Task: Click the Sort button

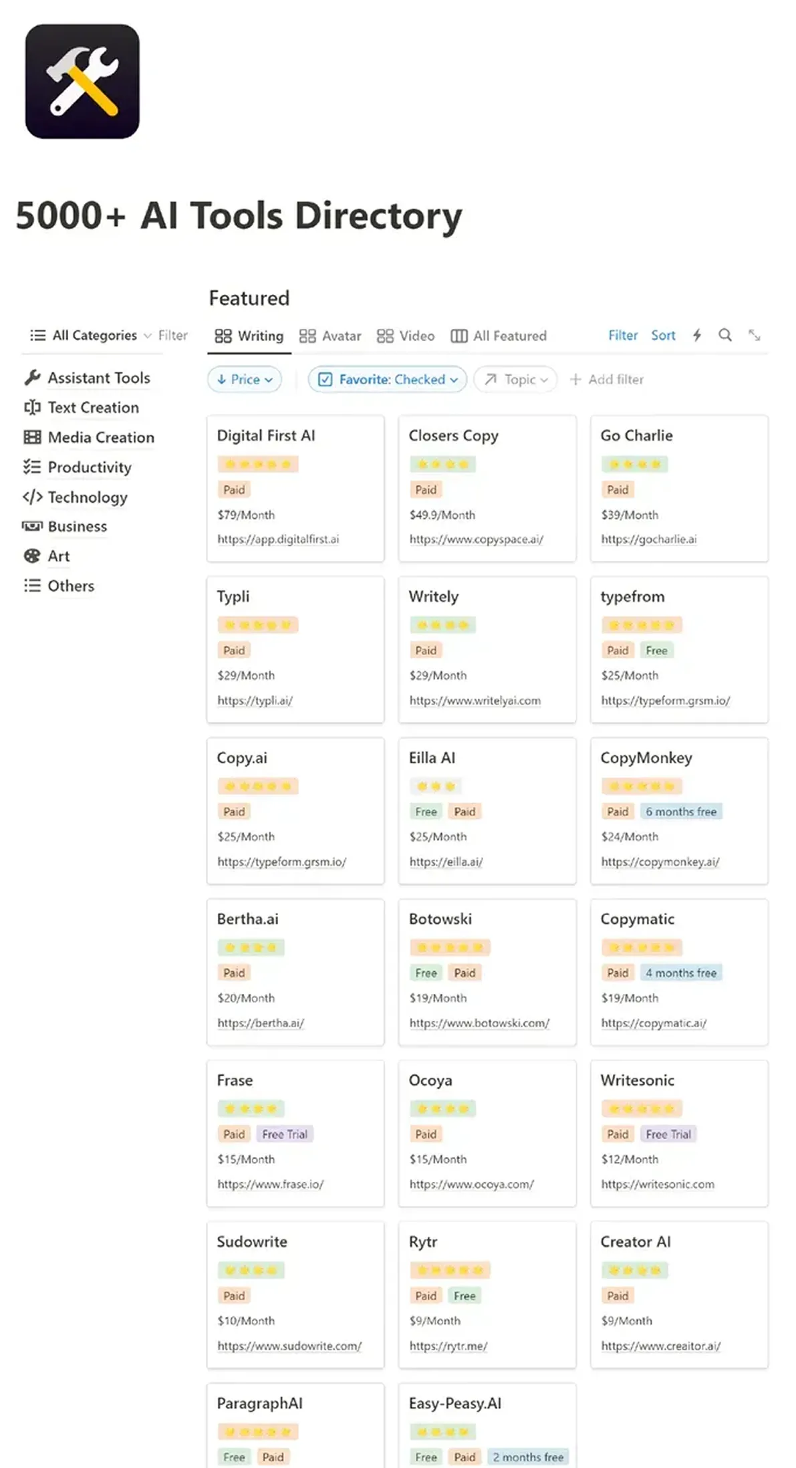Action: tap(663, 335)
